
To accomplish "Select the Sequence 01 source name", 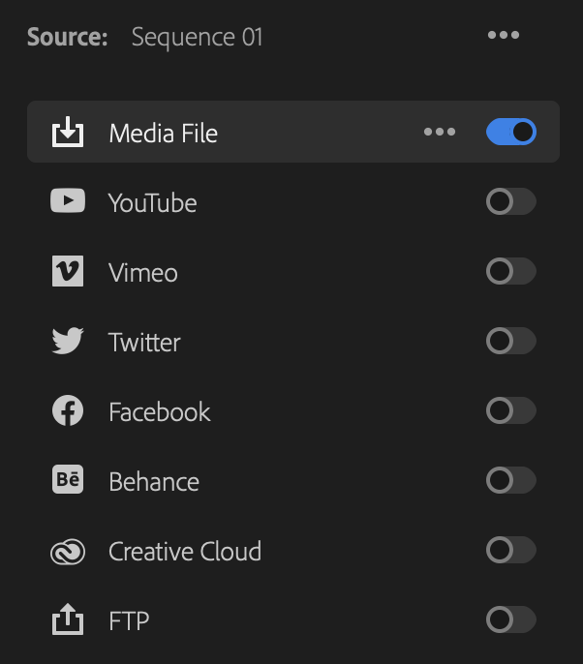I will 197,38.
